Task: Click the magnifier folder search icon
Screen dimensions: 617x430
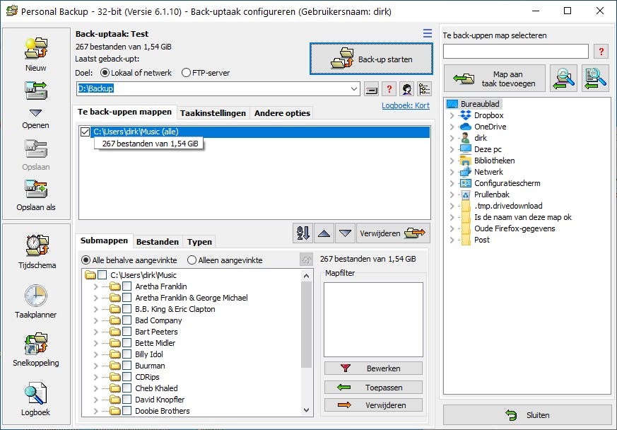Action: tap(563, 79)
